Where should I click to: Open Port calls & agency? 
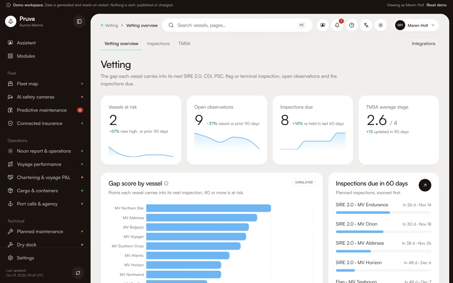coord(45,204)
